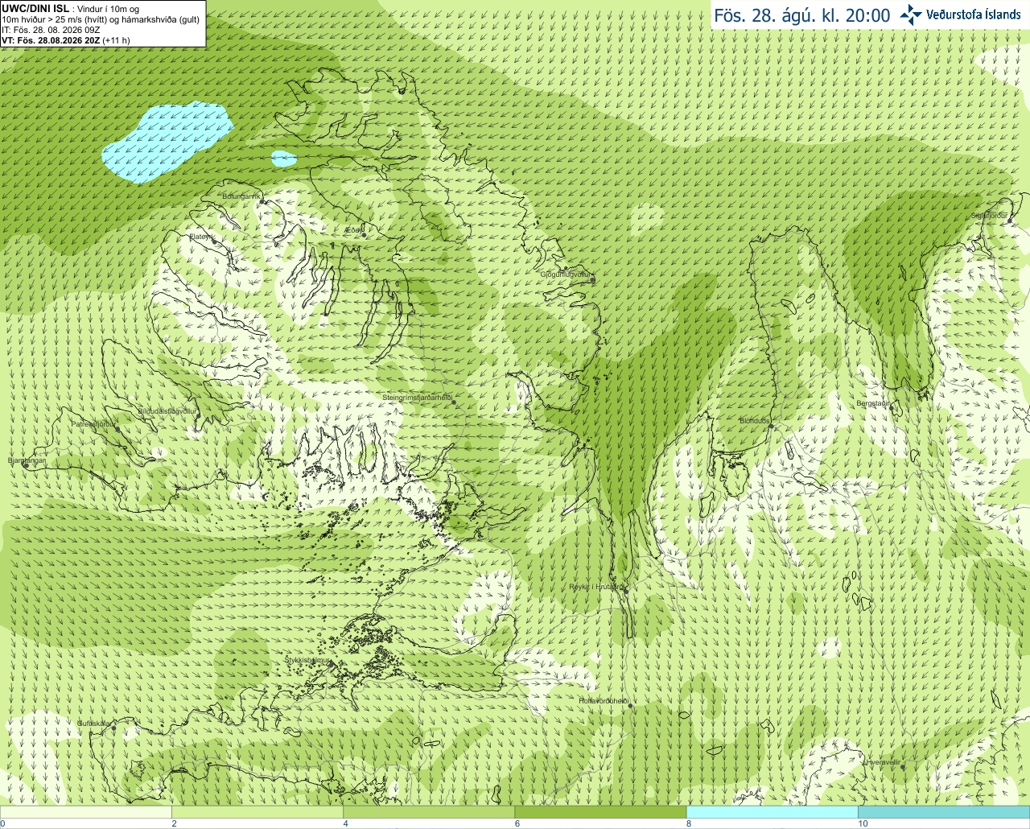Click the Siglufjörður station label

(989, 216)
